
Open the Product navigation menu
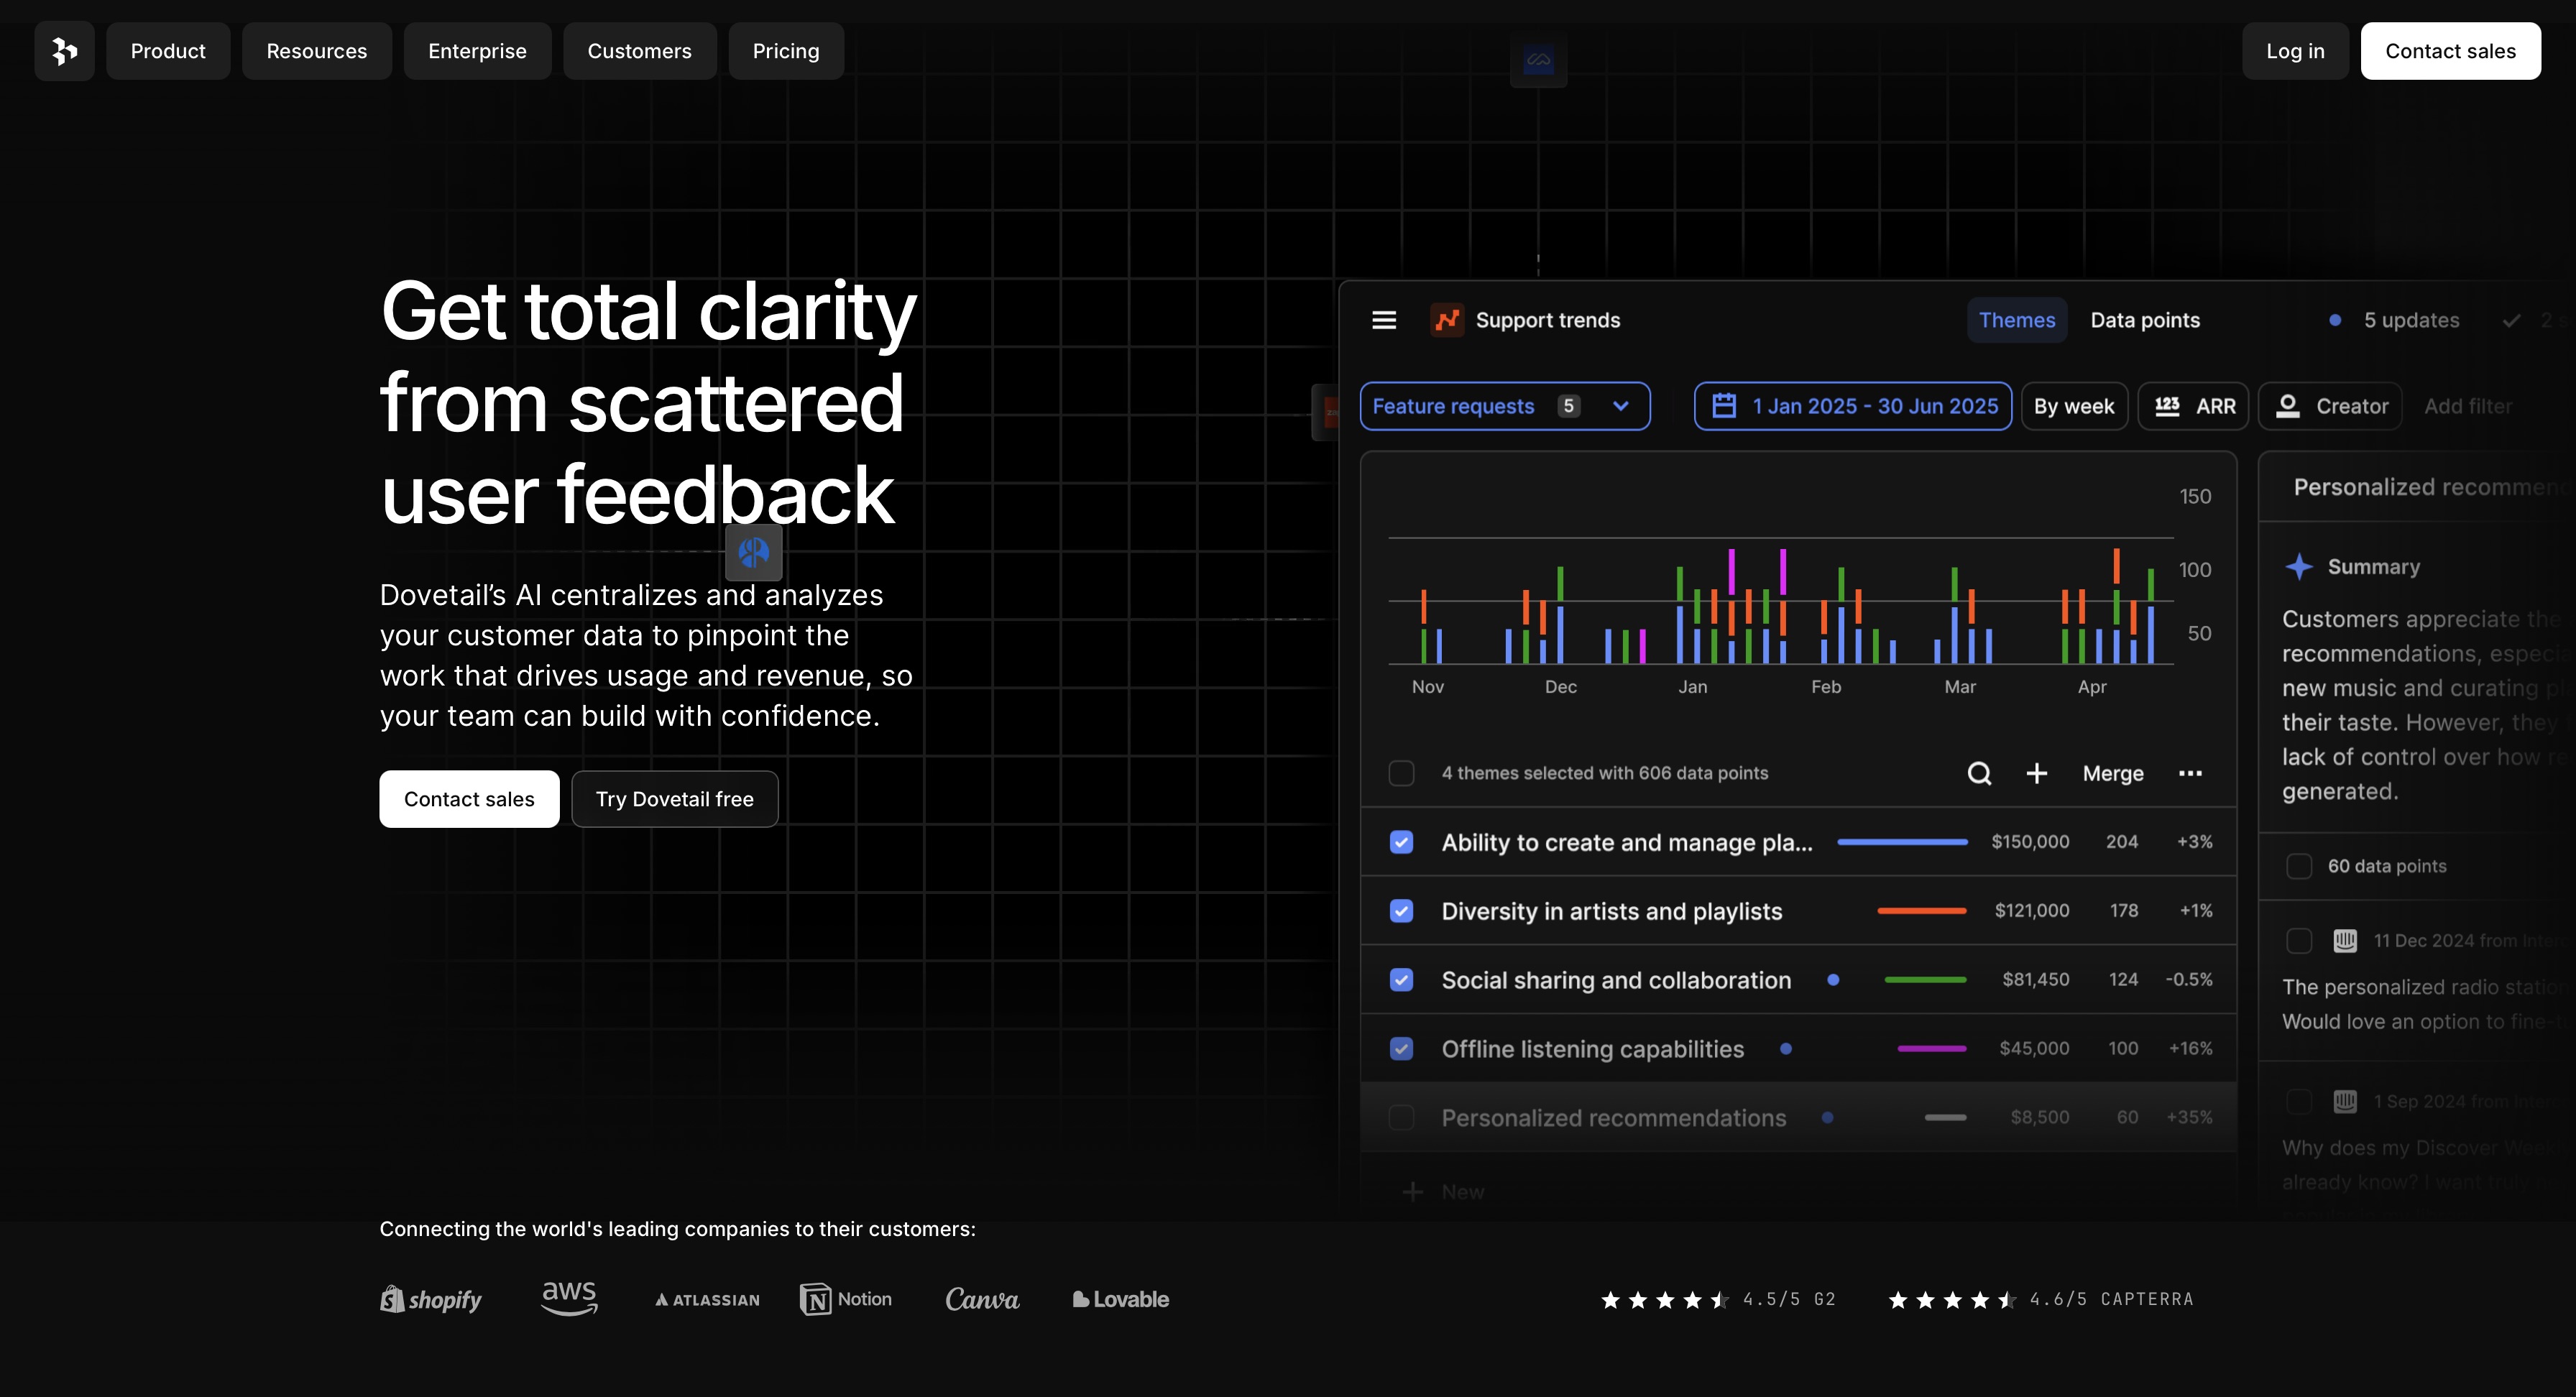click(168, 51)
